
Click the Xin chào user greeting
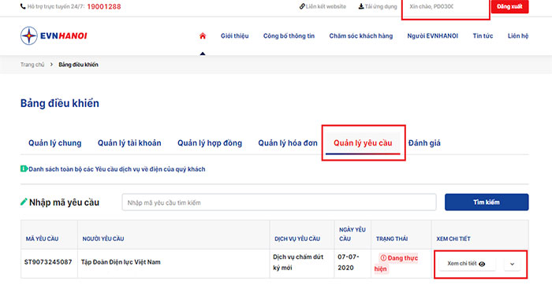pos(431,6)
